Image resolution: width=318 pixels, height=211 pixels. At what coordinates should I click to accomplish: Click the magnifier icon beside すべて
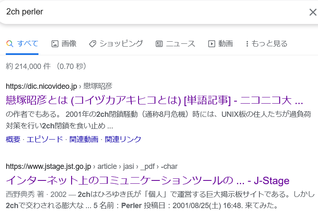coord(10,44)
